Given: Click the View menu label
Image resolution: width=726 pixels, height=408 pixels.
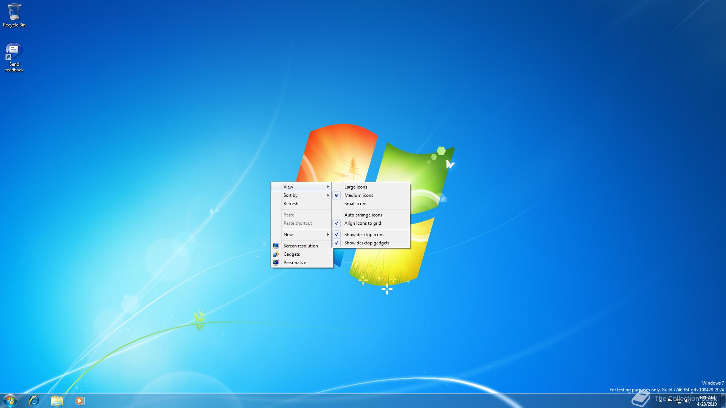Looking at the screenshot, I should point(288,187).
